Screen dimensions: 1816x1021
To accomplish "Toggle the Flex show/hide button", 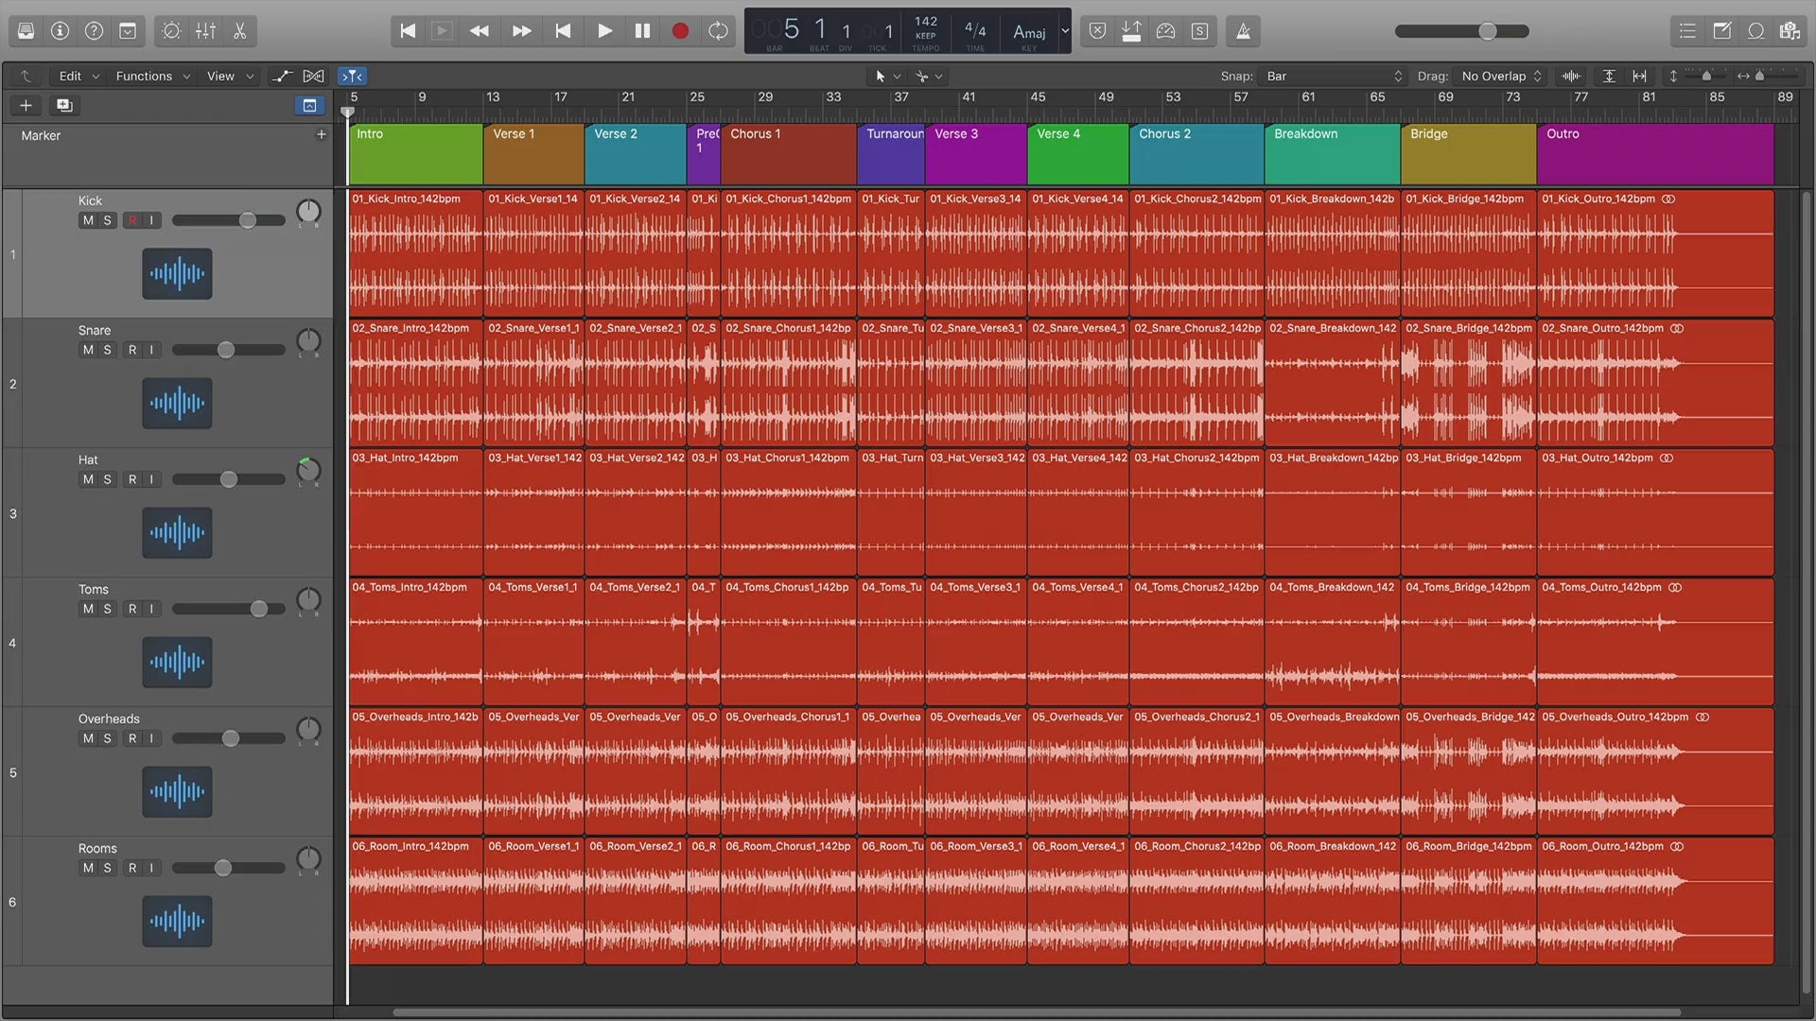I will pyautogui.click(x=314, y=76).
